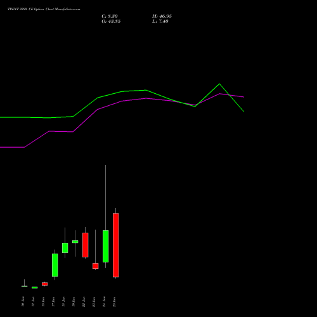This screenshot has height=317, width=317.
Task: Click the green candle for 24 Jun
Action: pos(105,246)
